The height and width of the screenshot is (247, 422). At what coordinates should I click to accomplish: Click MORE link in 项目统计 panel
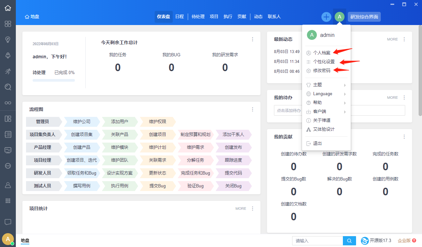[241, 208]
